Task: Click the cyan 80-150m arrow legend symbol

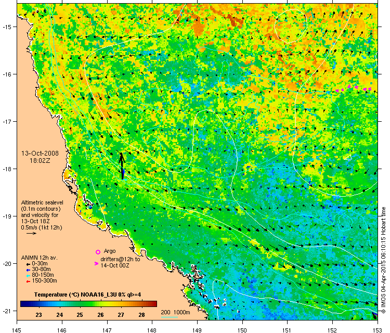Action: point(28,276)
